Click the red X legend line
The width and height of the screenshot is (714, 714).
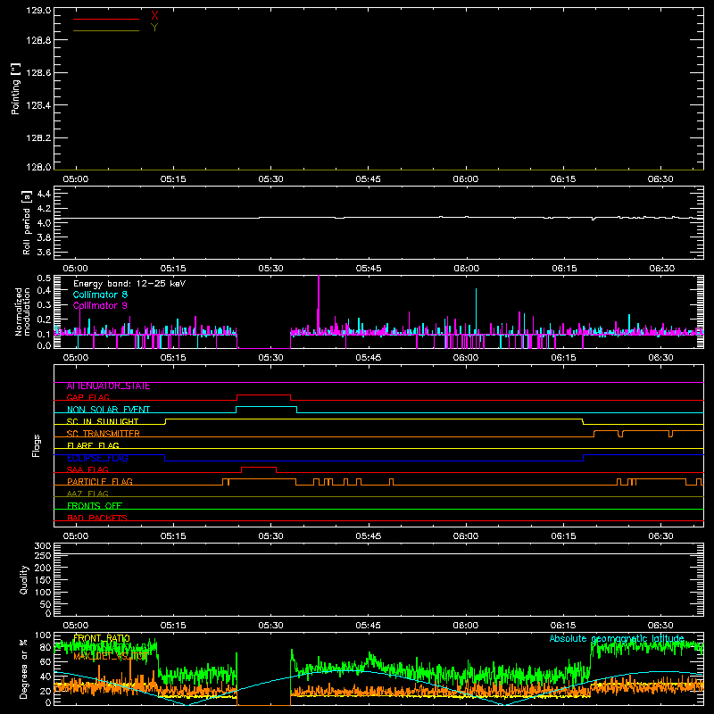[x=106, y=19]
